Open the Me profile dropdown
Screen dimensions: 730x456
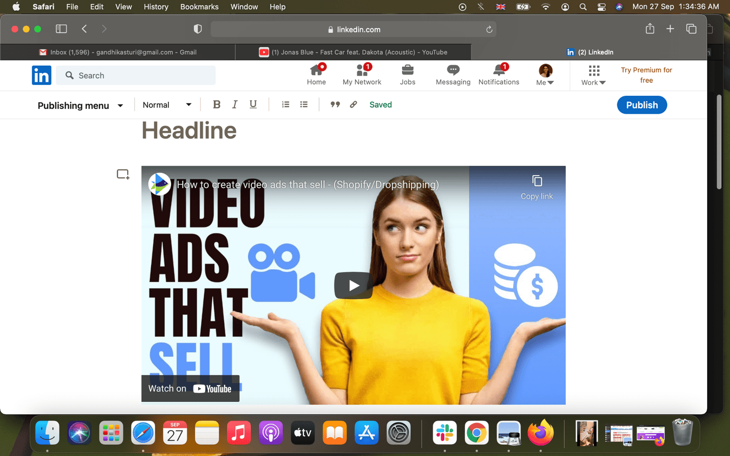coord(544,75)
